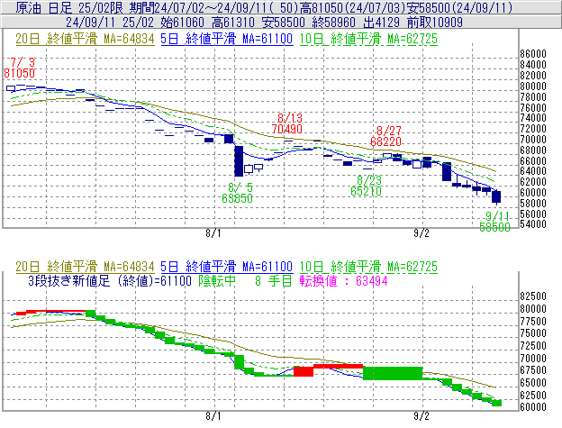Click the 原油 日足 title text
562x428 pixels.
pyautogui.click(x=44, y=7)
